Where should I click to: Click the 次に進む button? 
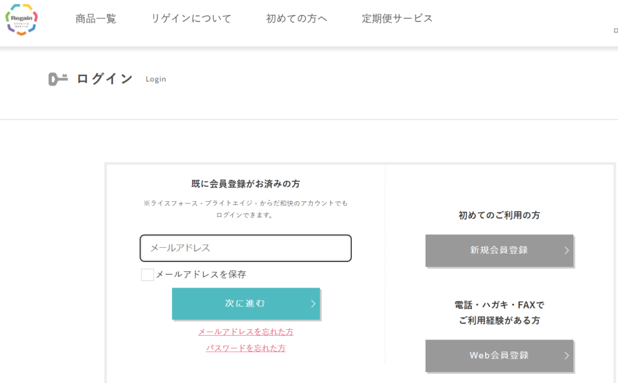click(x=246, y=304)
